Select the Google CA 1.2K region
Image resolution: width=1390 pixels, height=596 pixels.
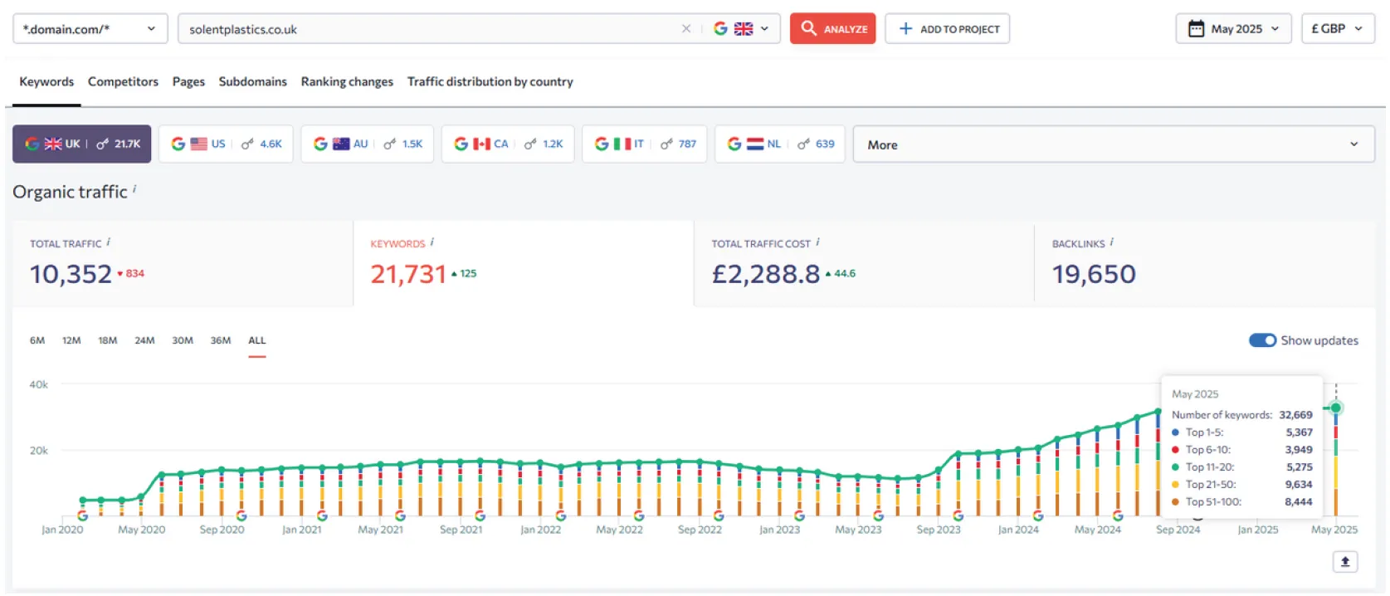tap(508, 144)
